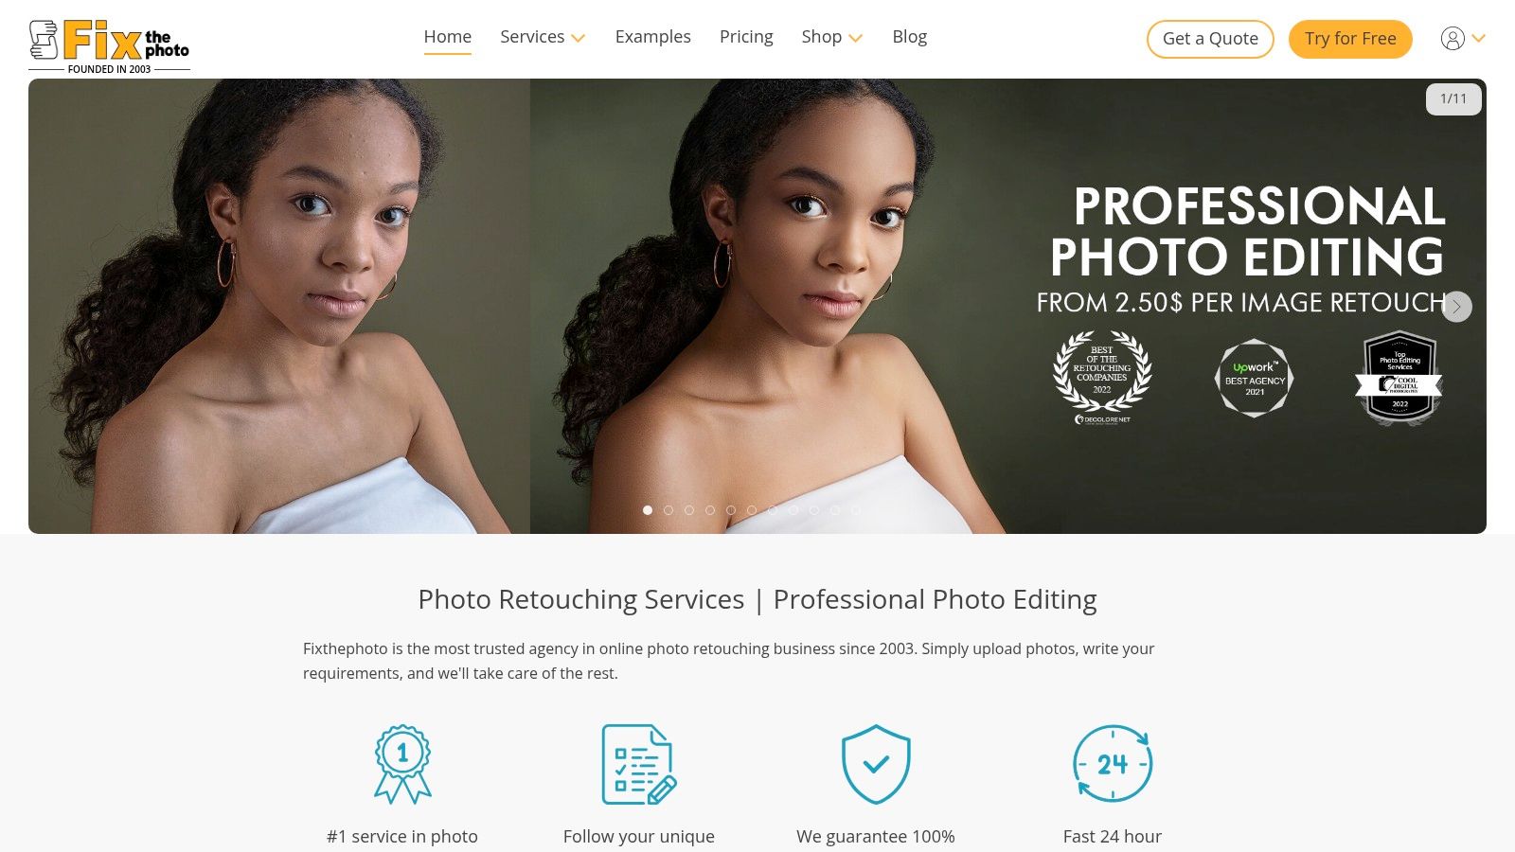Open the Examples page

click(x=652, y=37)
